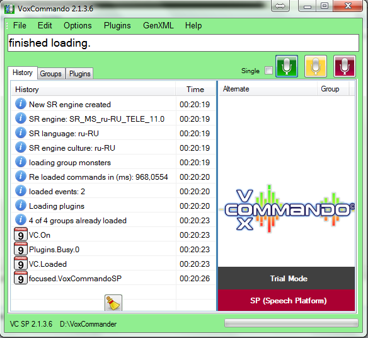Open the File menu
Image resolution: width=368 pixels, height=338 pixels.
click(x=20, y=26)
